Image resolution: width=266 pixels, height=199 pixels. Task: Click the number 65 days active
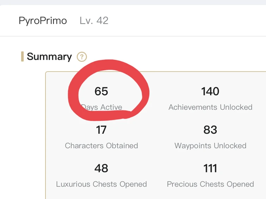point(101,91)
